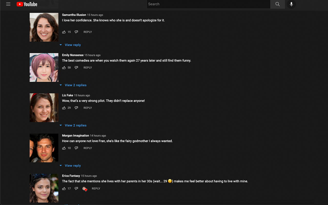This screenshot has height=205, width=328.
Task: Like Liz Fake's comment
Action: pyautogui.click(x=64, y=108)
